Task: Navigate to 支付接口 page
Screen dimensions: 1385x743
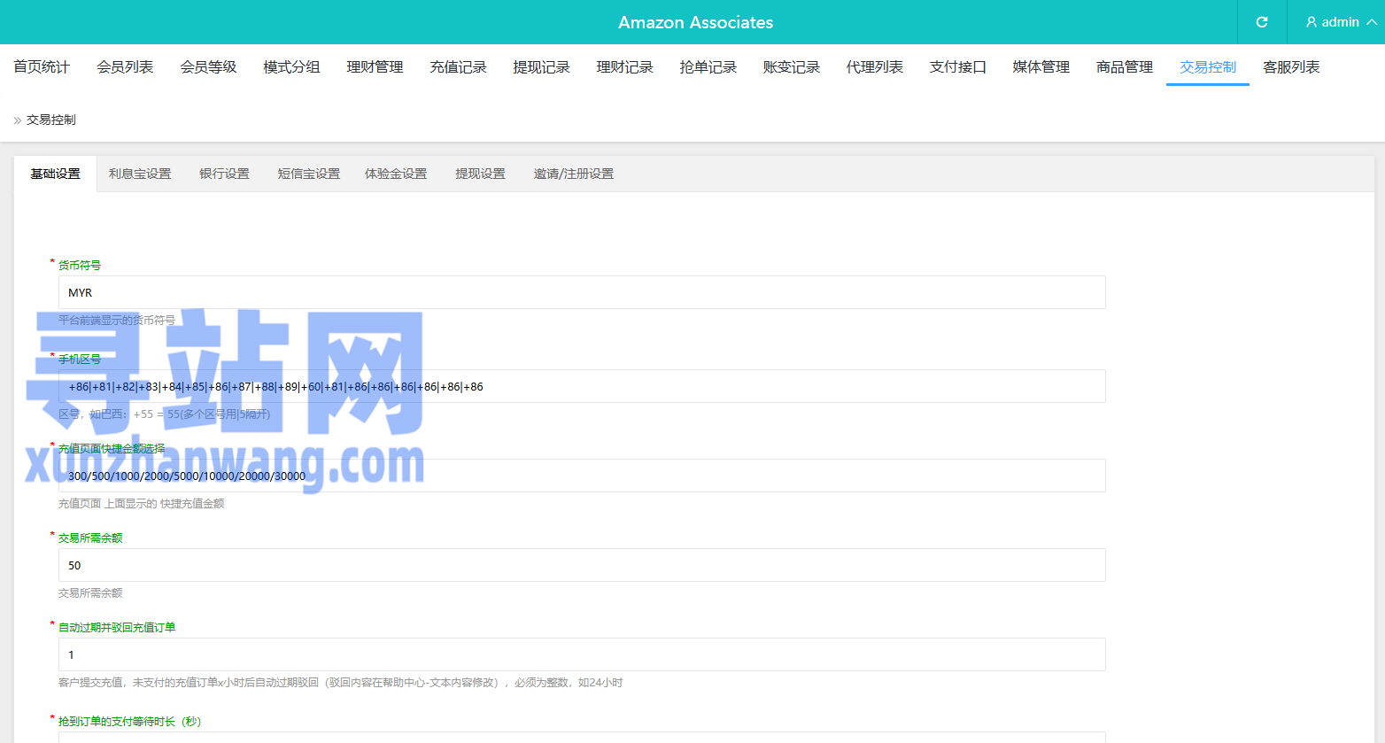Action: coord(957,67)
